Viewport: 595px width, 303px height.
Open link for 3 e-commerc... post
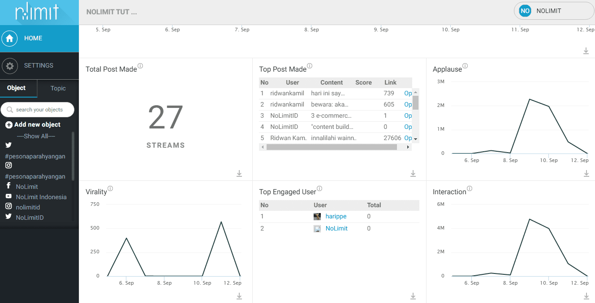pyautogui.click(x=408, y=116)
